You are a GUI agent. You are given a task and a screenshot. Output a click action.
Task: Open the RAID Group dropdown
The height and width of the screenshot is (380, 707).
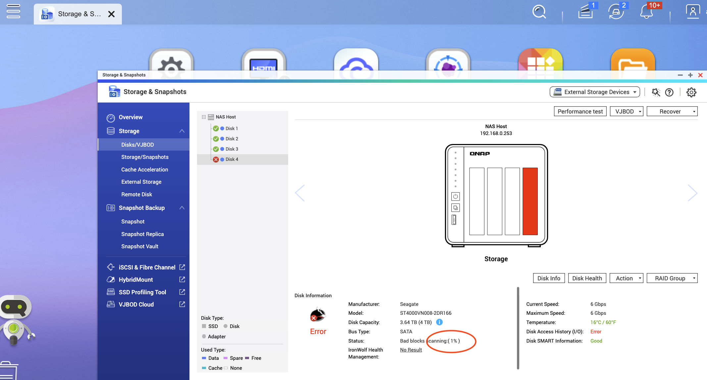tap(672, 278)
